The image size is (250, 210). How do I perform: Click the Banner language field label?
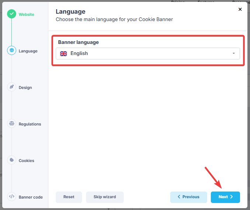tap(78, 42)
